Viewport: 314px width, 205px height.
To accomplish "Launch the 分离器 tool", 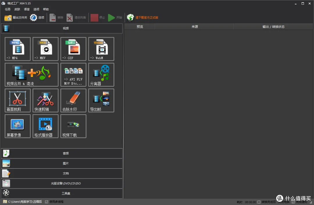I will pyautogui.click(x=101, y=75).
